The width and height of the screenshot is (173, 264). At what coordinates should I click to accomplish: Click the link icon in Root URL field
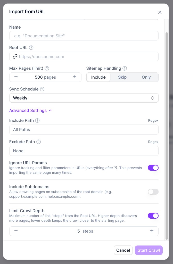point(15,56)
